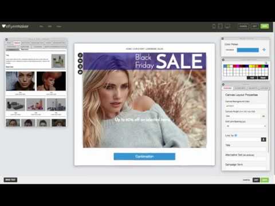
Task: Select the red-haired woman layout thumbnail
Action: (51, 81)
